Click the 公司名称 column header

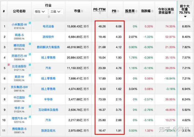(19, 11)
